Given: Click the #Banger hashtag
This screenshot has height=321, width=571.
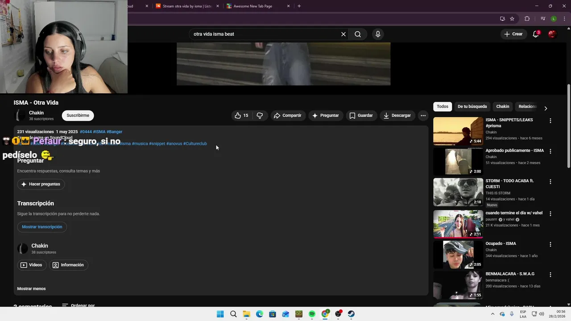Looking at the screenshot, I should pos(114,132).
